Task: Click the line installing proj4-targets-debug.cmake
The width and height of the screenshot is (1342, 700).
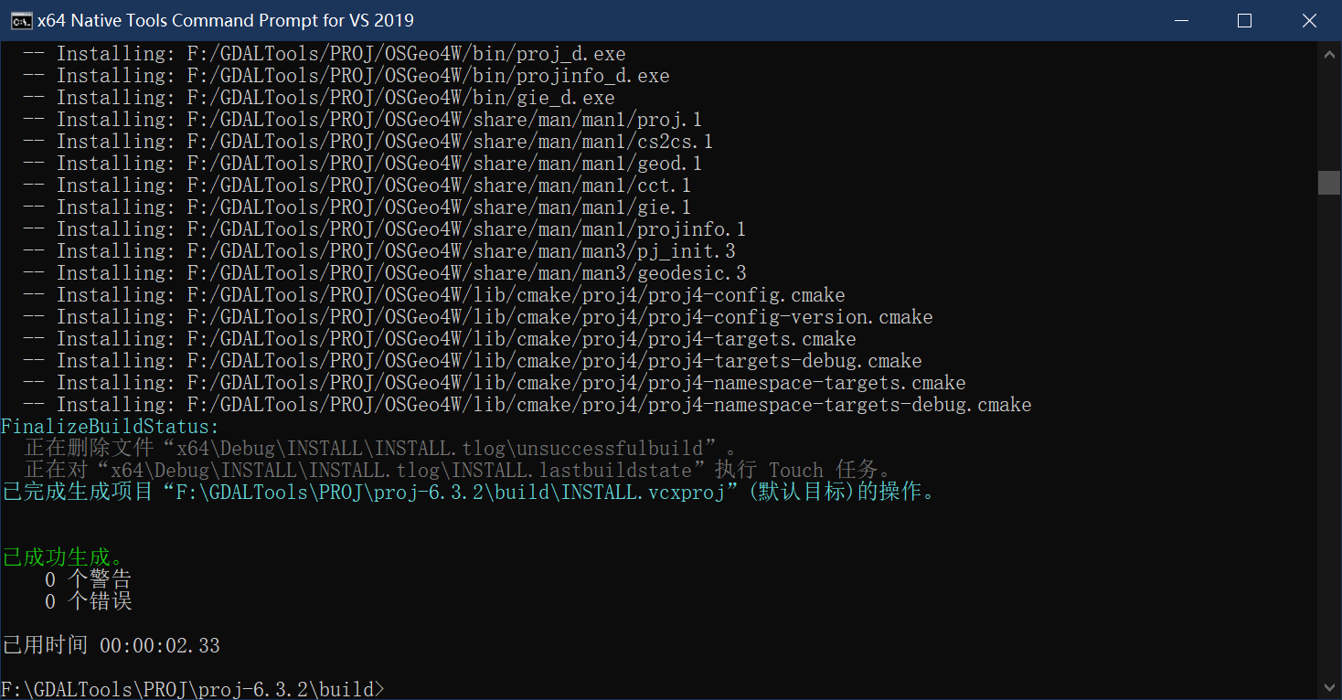Action: pyautogui.click(x=473, y=361)
